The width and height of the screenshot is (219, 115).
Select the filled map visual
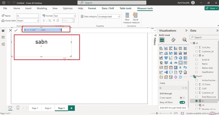(166, 63)
